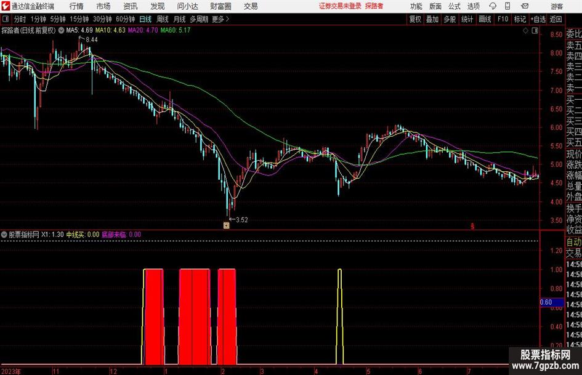Open the 资讯 menu
The width and height of the screenshot is (582, 375).
pos(131,6)
